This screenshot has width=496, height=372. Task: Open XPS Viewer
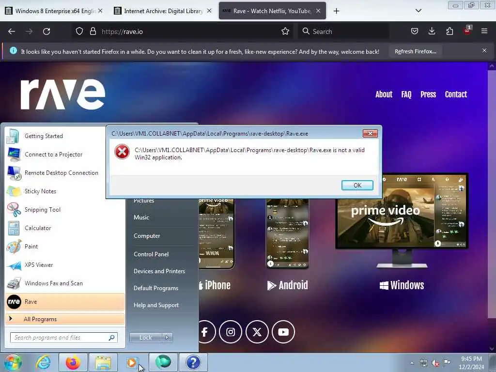pos(65,265)
